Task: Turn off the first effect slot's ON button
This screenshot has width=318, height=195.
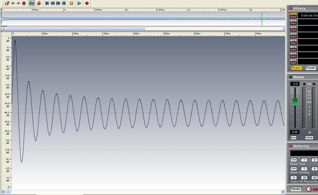Action: point(293,14)
